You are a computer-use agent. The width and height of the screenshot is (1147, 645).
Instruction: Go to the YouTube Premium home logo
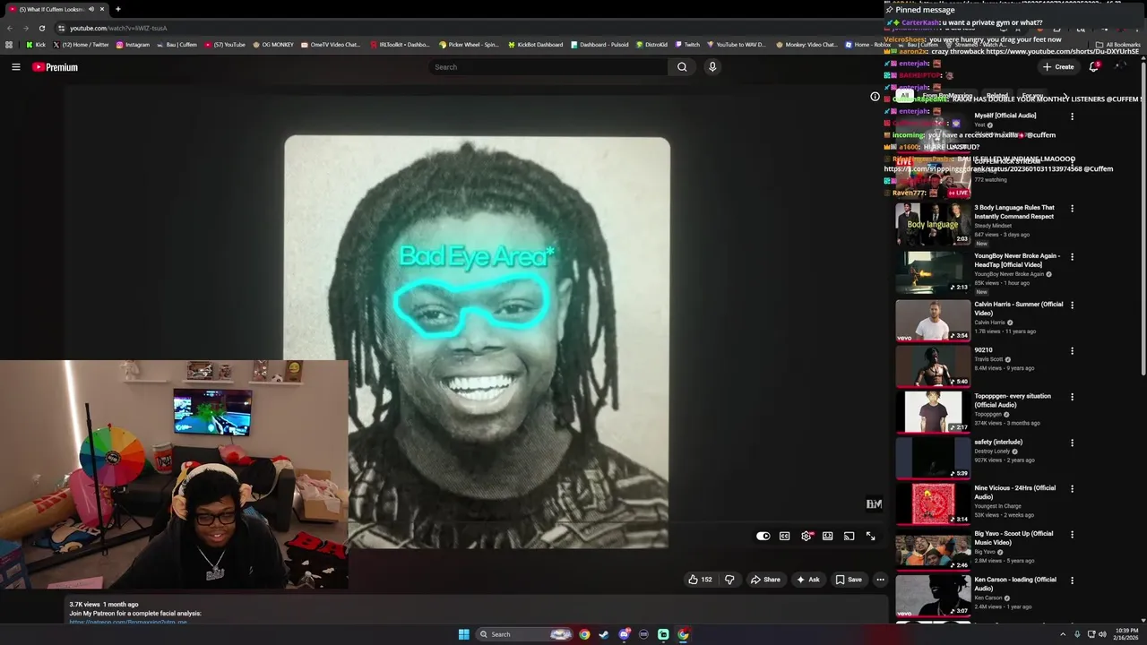56,67
